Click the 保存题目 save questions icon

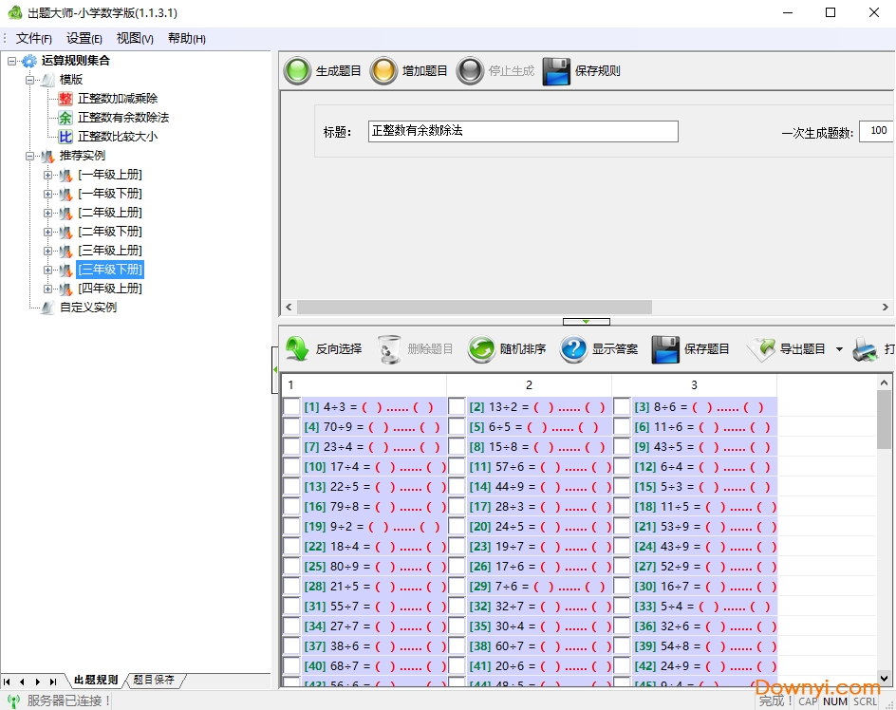point(665,349)
